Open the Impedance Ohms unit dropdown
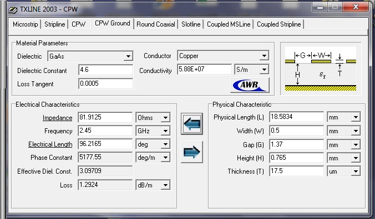Screen dimensions: 375x219 tap(165, 118)
